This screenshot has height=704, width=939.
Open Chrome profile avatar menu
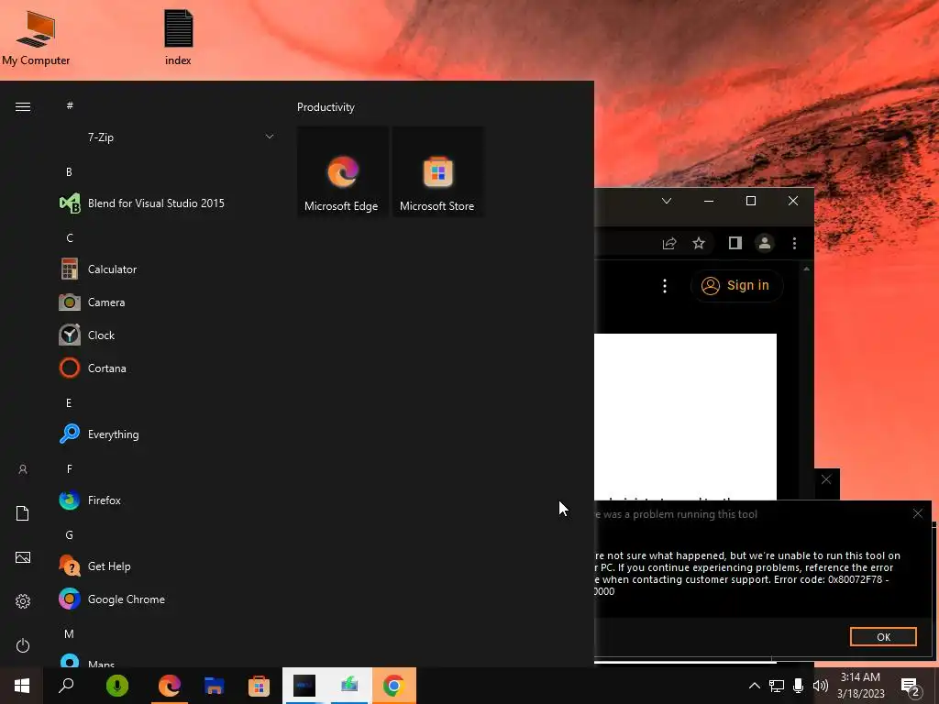coord(765,243)
